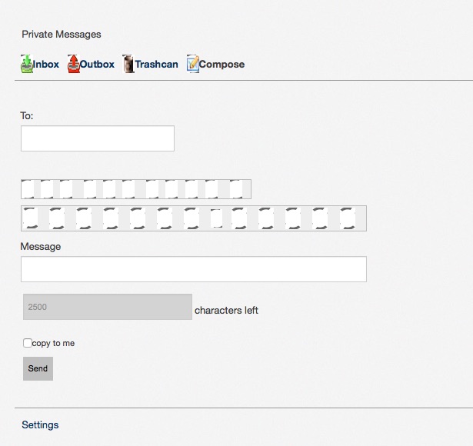Open the Settings link

40,425
